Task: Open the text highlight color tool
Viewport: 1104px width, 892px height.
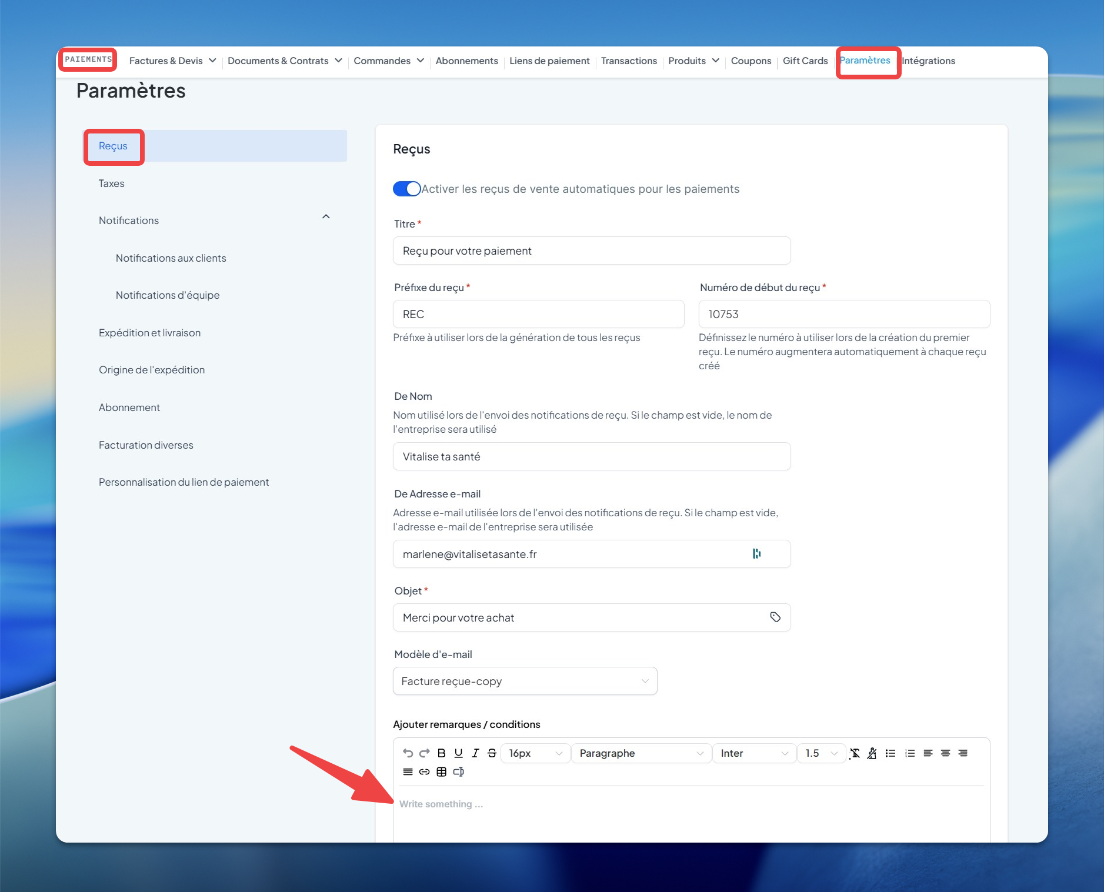Action: coord(872,753)
